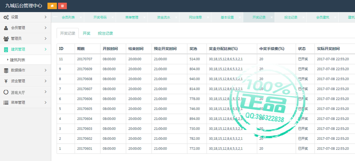
Task: Click the list icon beside 菜单管理
Action: point(6,102)
